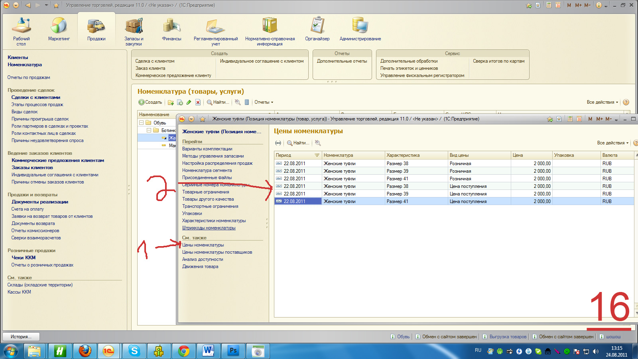Image resolution: width=638 pixels, height=359 pixels.
Task: Click the calculator icon in main title bar
Action: (549, 5)
